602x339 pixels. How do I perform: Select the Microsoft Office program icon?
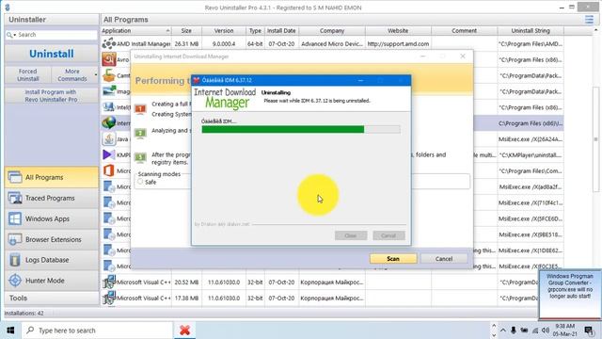[109, 170]
